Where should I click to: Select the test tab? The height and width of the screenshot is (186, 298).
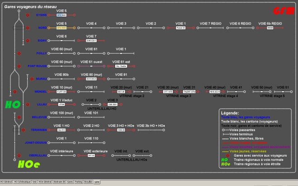(x=34, y=182)
